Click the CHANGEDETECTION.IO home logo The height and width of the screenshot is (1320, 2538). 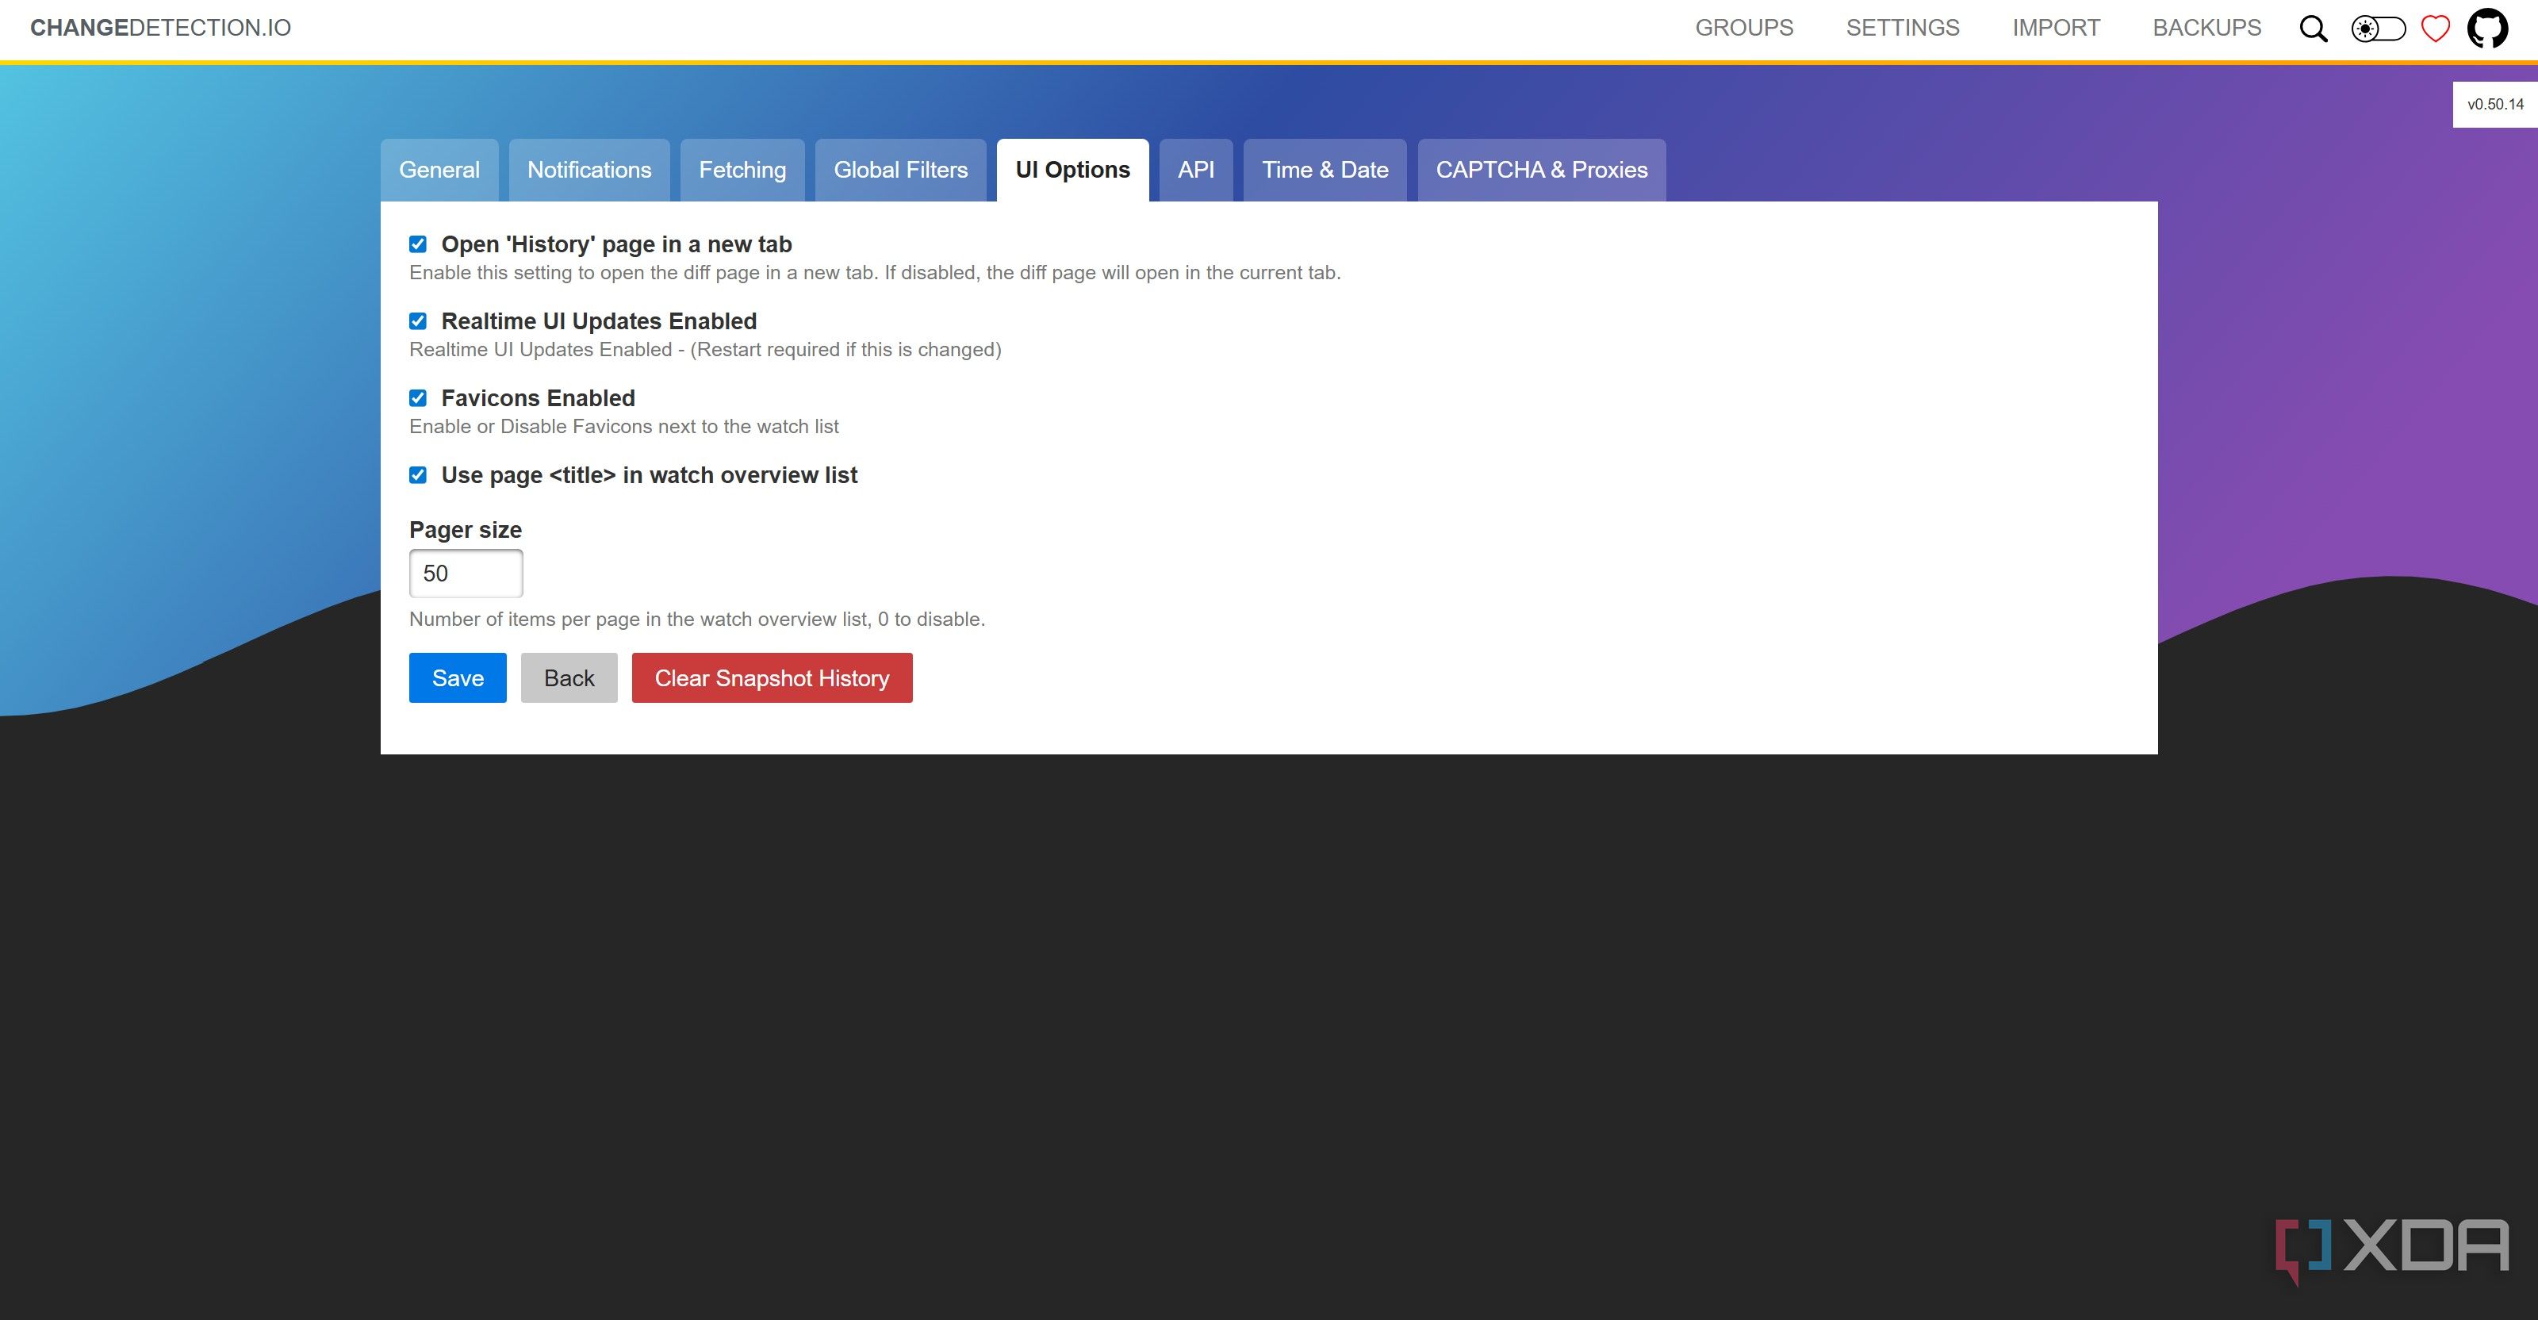pyautogui.click(x=160, y=28)
